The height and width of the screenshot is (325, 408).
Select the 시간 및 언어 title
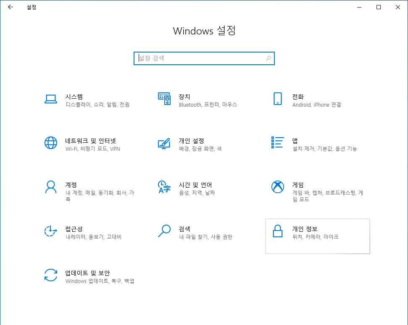195,185
